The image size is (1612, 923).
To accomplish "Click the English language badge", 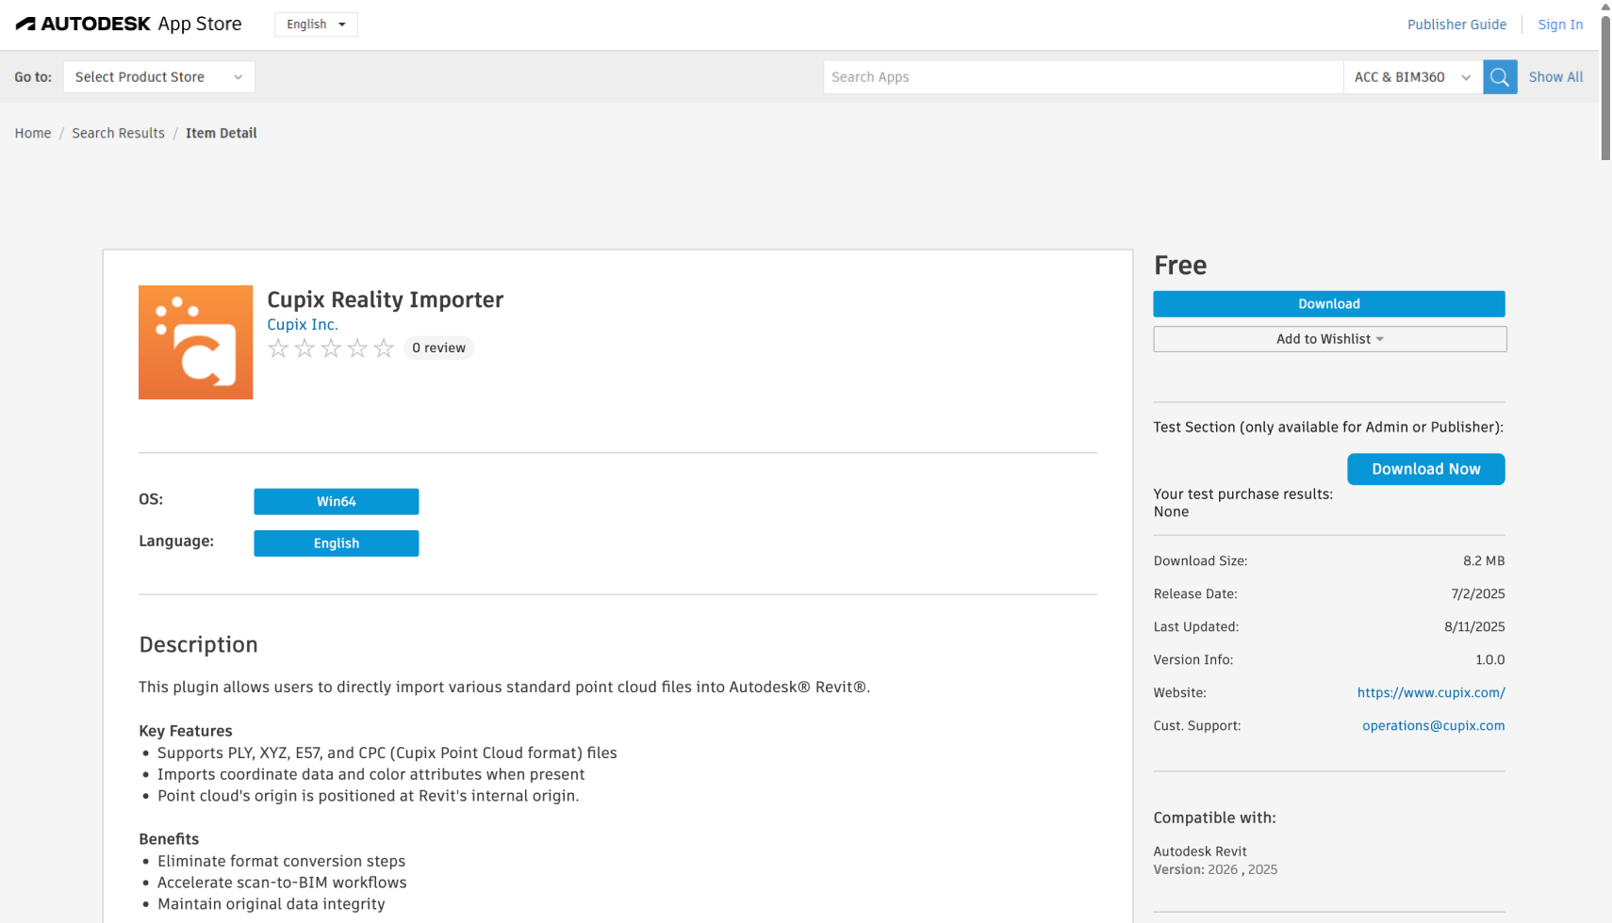I will 336,543.
